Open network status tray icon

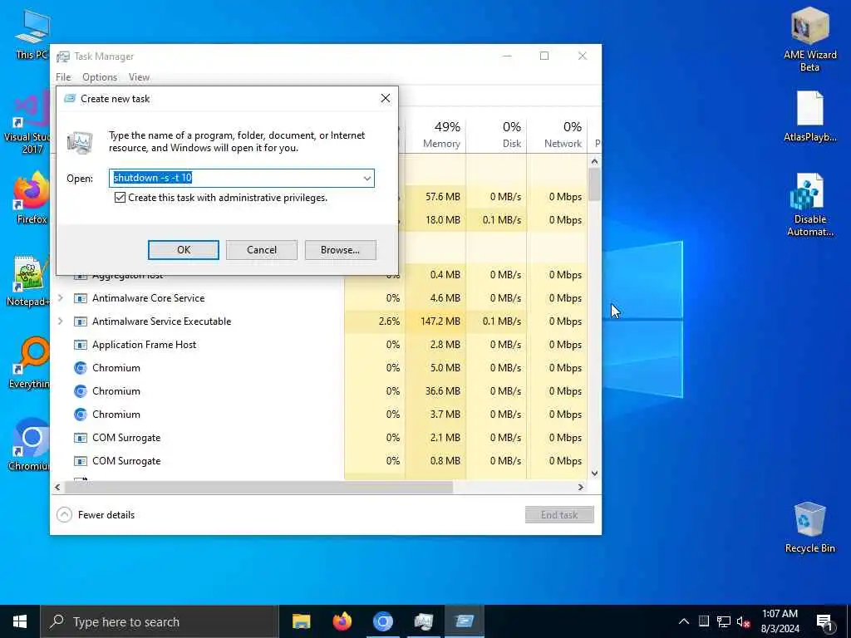tap(724, 621)
